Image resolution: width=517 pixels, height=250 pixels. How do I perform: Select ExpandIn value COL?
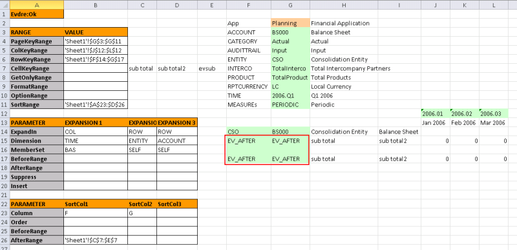(x=96, y=132)
